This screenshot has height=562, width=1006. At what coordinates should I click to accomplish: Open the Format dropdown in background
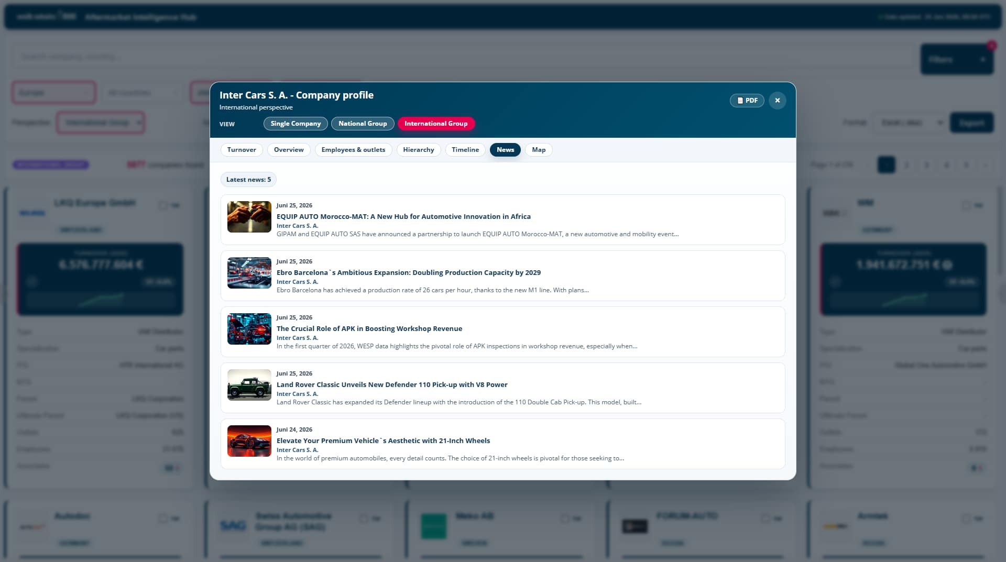click(x=910, y=123)
